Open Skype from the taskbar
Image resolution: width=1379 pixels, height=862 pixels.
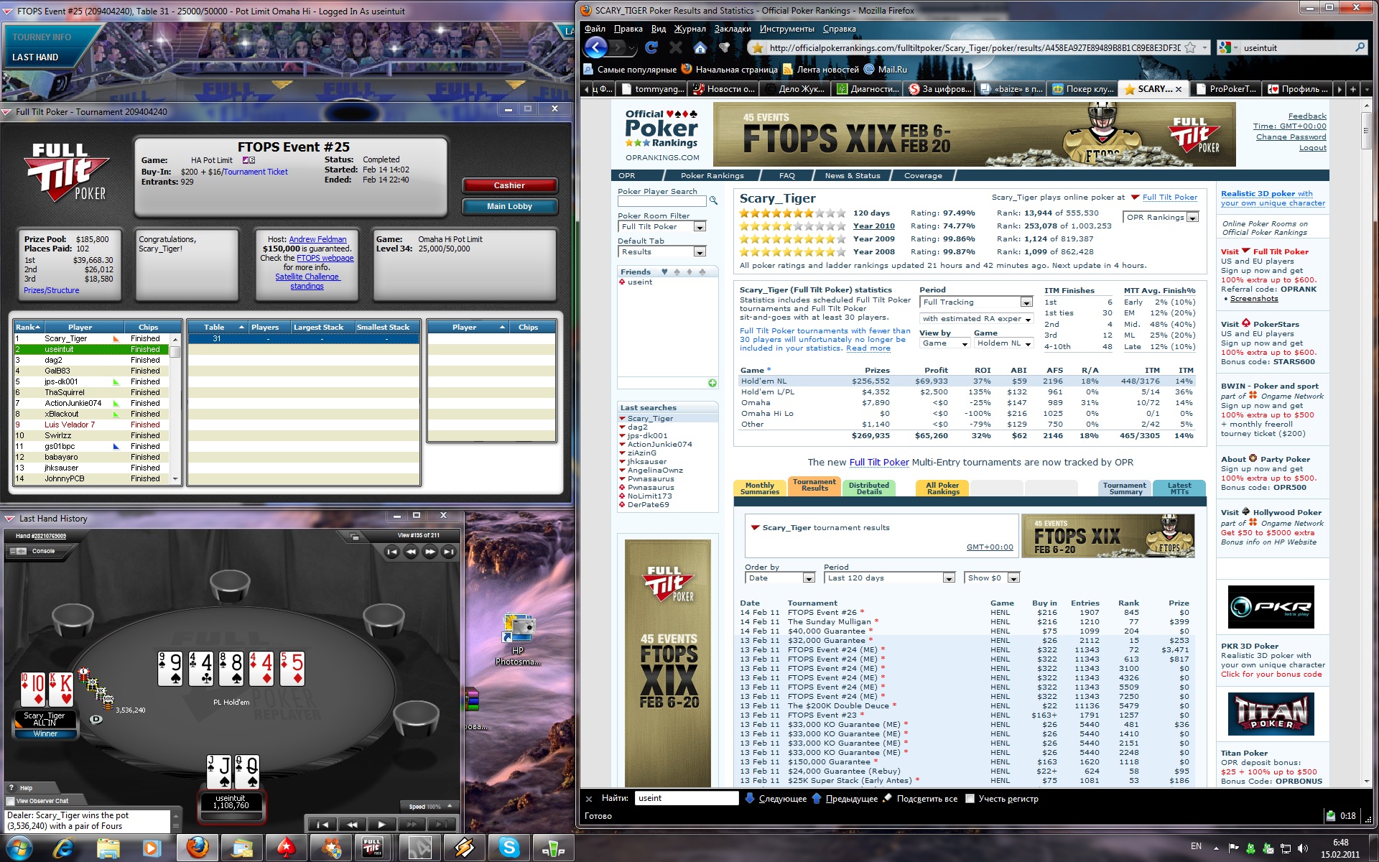pos(509,848)
